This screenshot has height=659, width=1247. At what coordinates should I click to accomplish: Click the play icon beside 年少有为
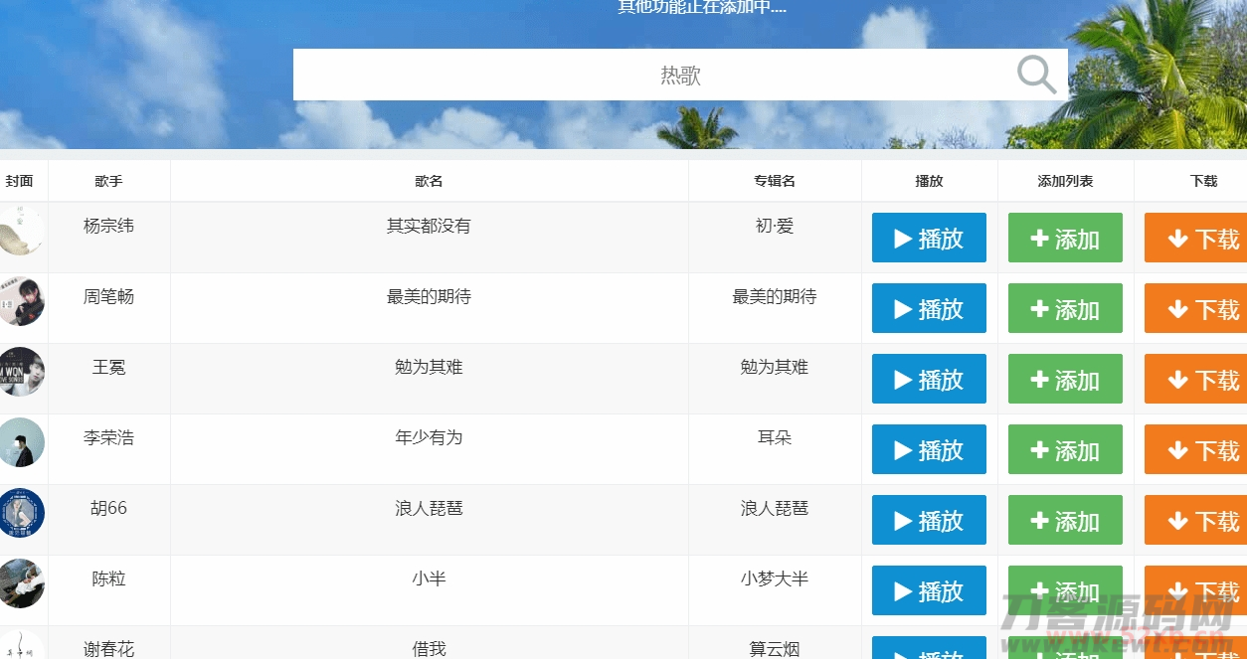click(x=903, y=449)
